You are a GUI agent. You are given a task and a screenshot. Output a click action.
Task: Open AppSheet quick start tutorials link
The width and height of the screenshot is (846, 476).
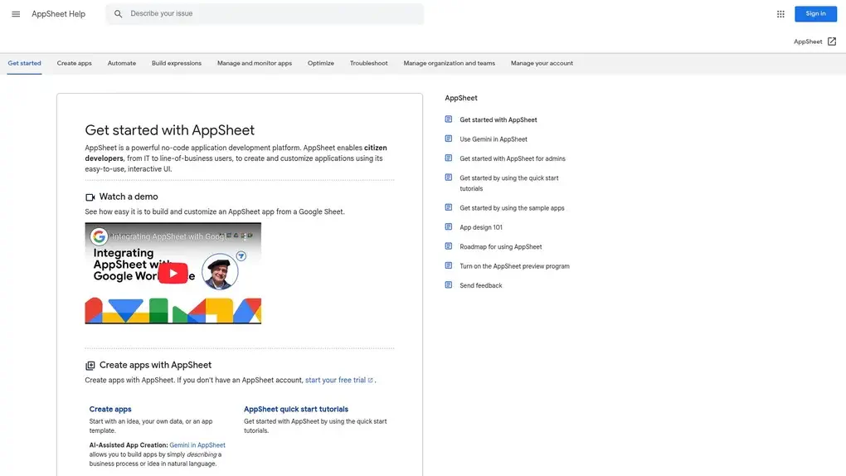click(295, 409)
